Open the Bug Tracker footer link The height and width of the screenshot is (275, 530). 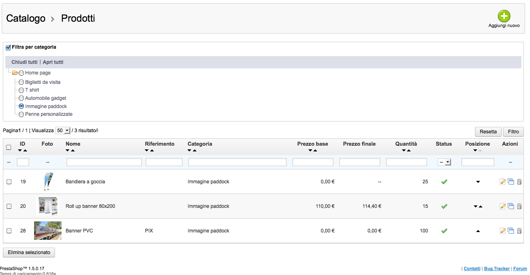click(497, 268)
